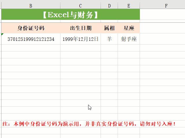This screenshot has height=138, width=185.
Task: Click the constellation cell 射手座
Action: pyautogui.click(x=129, y=39)
